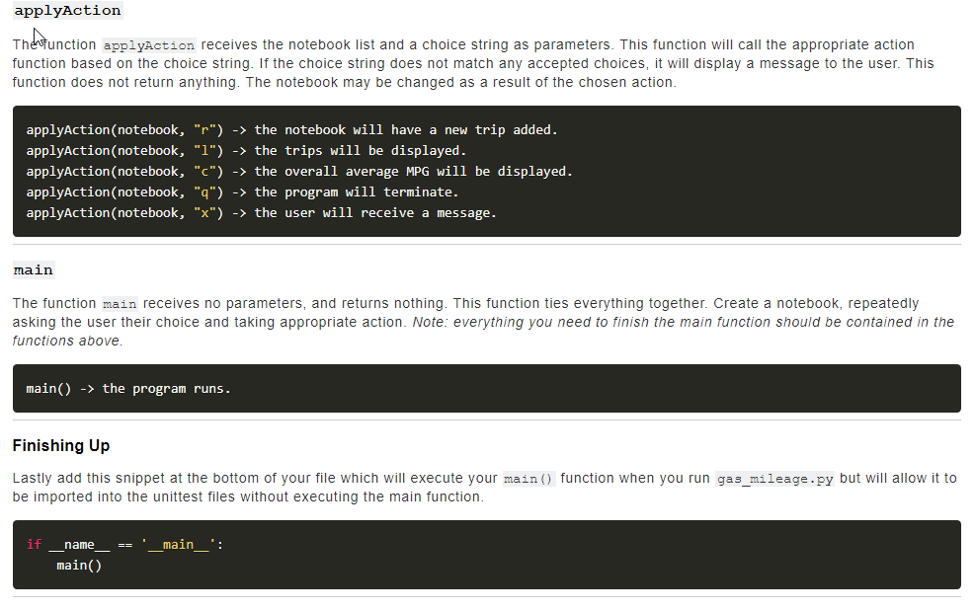
Task: Click 'the trips will be displayed.' text
Action: (360, 150)
